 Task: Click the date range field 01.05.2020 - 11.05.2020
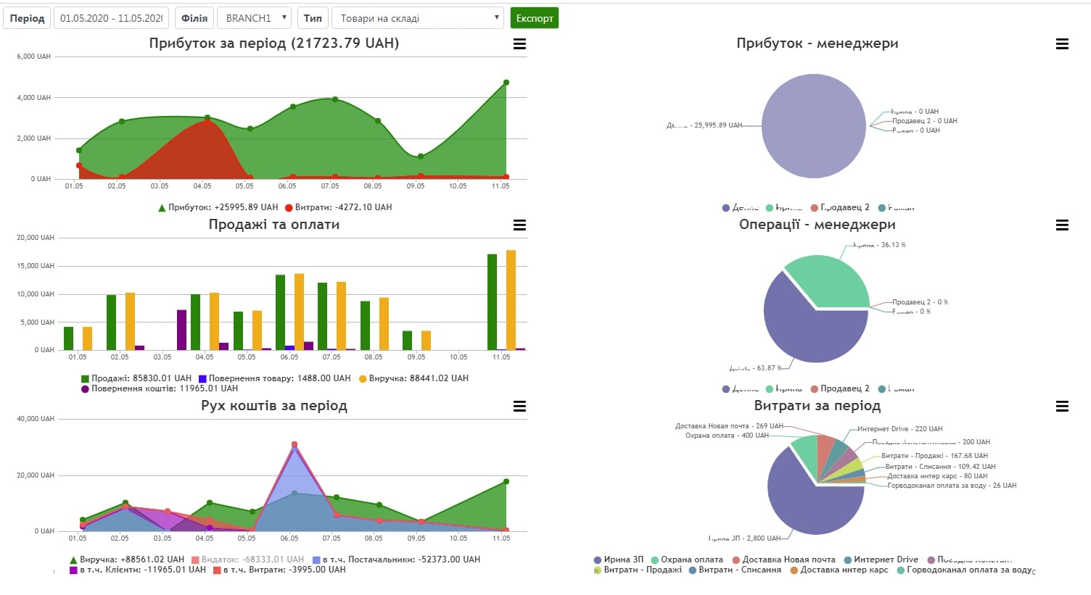click(x=111, y=18)
